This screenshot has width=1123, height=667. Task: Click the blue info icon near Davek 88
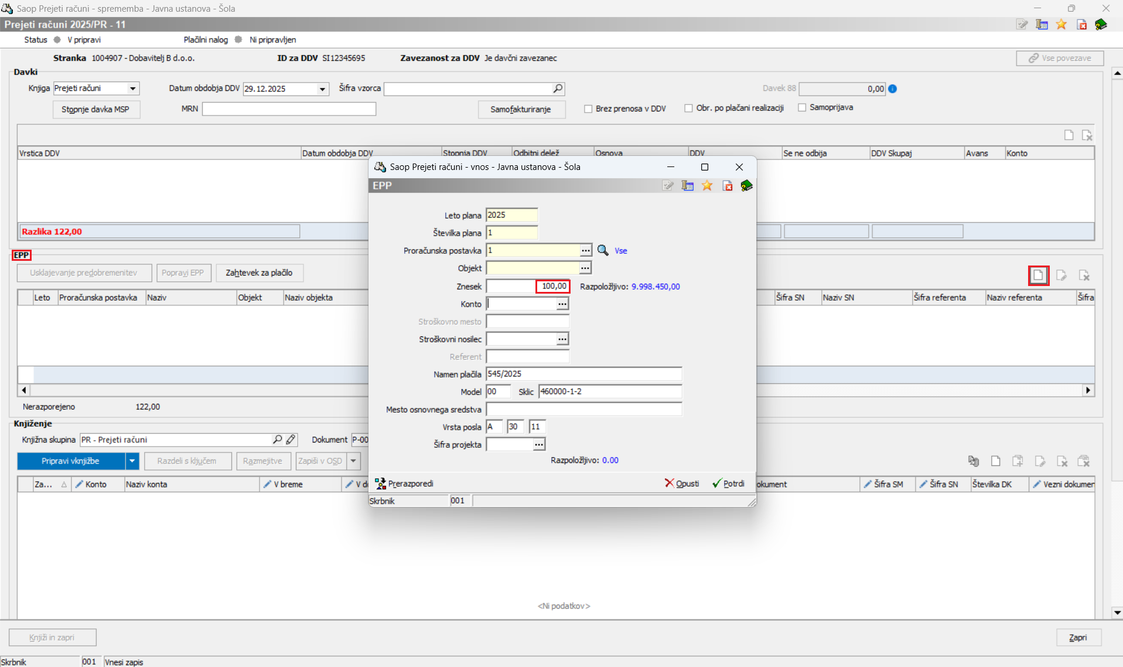pyautogui.click(x=892, y=89)
